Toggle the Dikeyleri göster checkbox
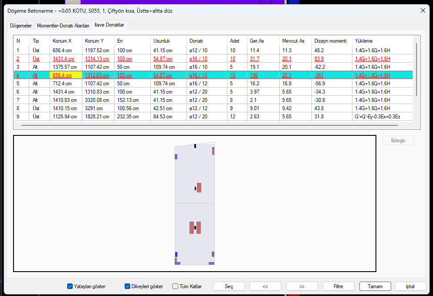 [127, 286]
